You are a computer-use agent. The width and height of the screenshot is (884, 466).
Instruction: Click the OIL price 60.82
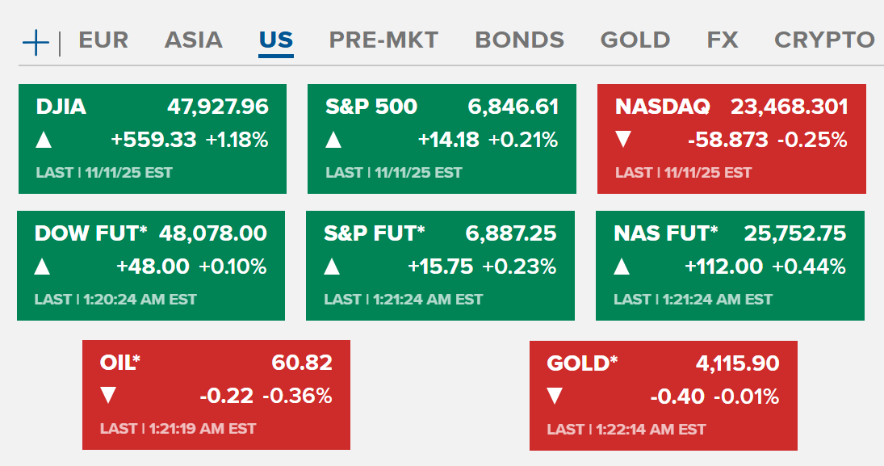(302, 363)
